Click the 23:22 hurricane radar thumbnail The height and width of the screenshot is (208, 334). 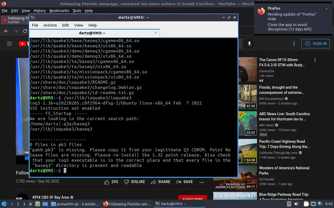pyautogui.click(x=248, y=123)
